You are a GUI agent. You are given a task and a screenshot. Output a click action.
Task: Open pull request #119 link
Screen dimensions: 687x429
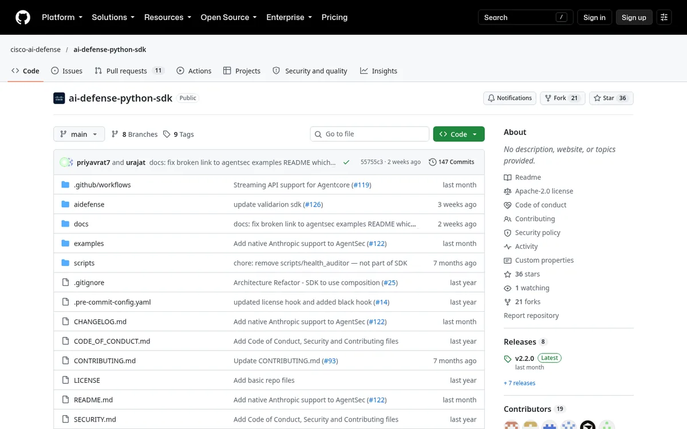pyautogui.click(x=361, y=185)
